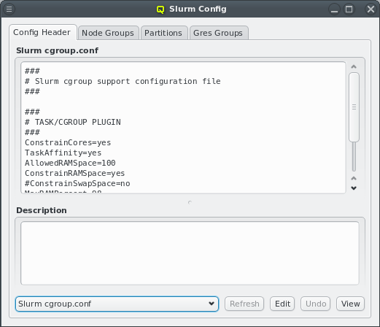Click the scroll-down arrow at scrollbar bottom
380x327 pixels.
pos(354,188)
